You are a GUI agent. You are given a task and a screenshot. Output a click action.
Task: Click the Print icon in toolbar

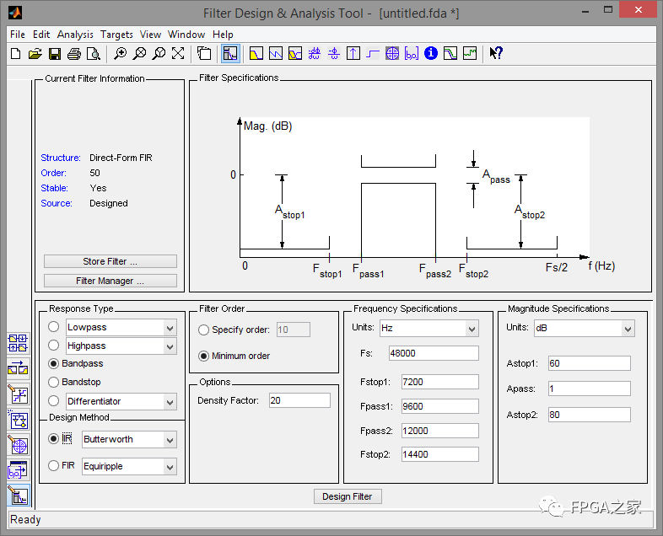74,54
